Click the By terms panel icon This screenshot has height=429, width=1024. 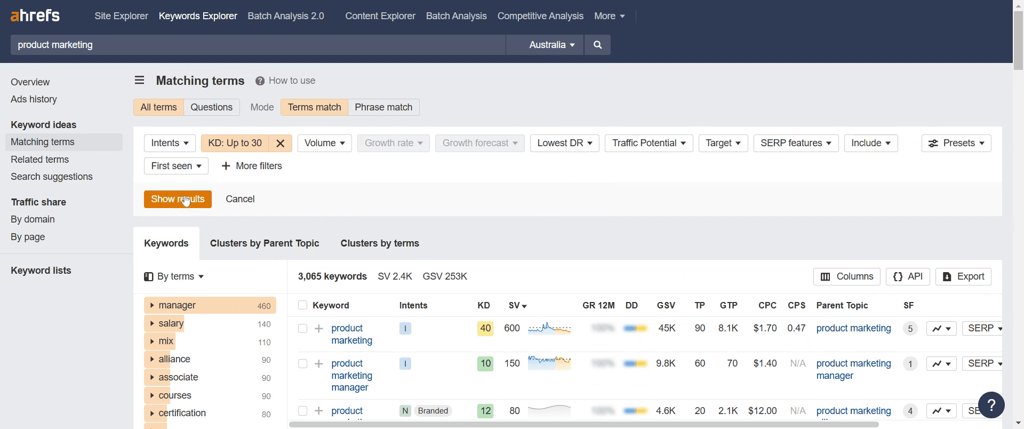pos(149,276)
